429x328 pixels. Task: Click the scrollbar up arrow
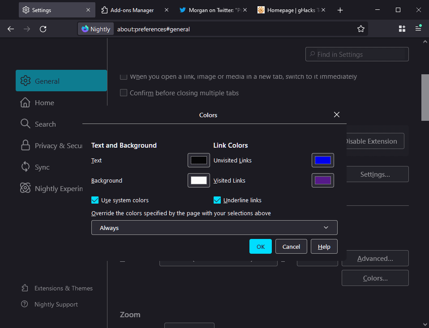425,42
